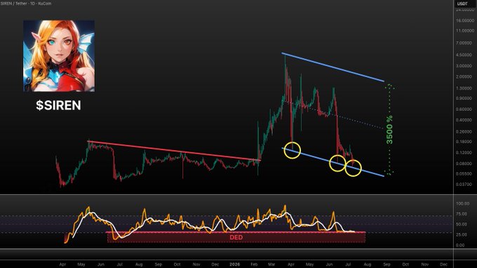Screen dimensions: 477x268
Task: Click the Mar label on the time axis
Action: pyautogui.click(x=271, y=264)
